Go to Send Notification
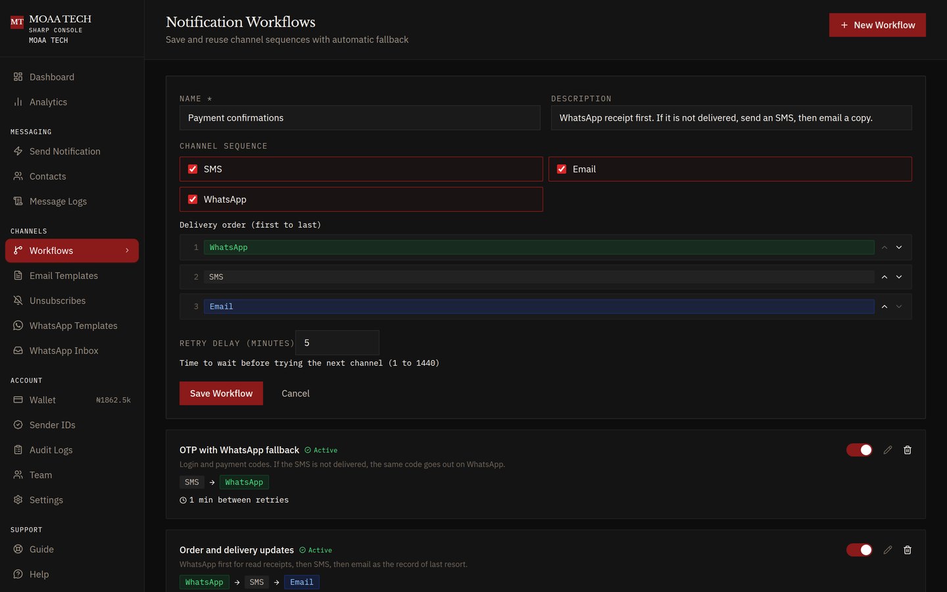This screenshot has height=592, width=947. point(72,151)
